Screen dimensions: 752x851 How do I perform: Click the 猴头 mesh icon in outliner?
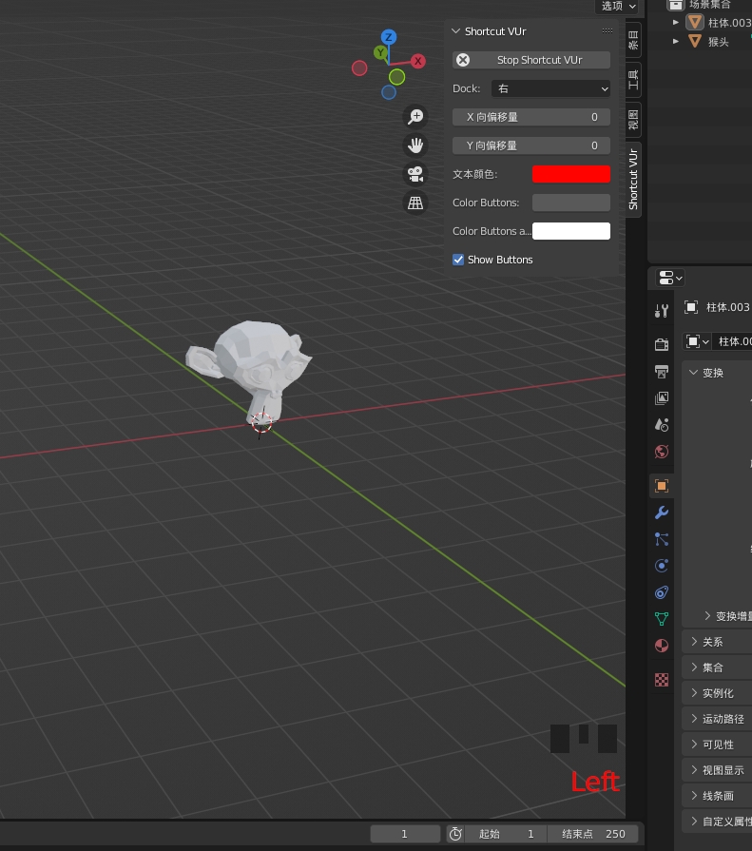click(x=695, y=41)
